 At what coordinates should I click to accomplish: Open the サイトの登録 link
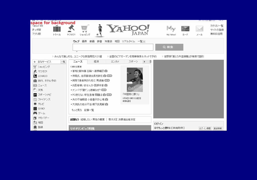[217, 30]
